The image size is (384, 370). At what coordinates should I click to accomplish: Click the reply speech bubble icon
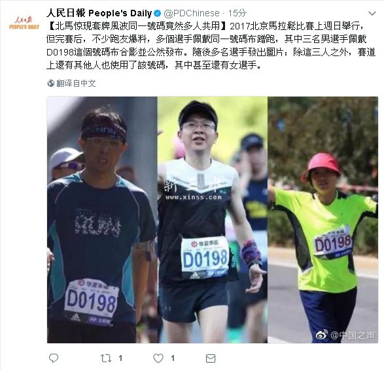click(x=54, y=358)
